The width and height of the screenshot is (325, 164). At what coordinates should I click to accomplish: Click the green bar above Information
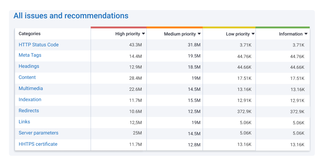coord(282,27)
